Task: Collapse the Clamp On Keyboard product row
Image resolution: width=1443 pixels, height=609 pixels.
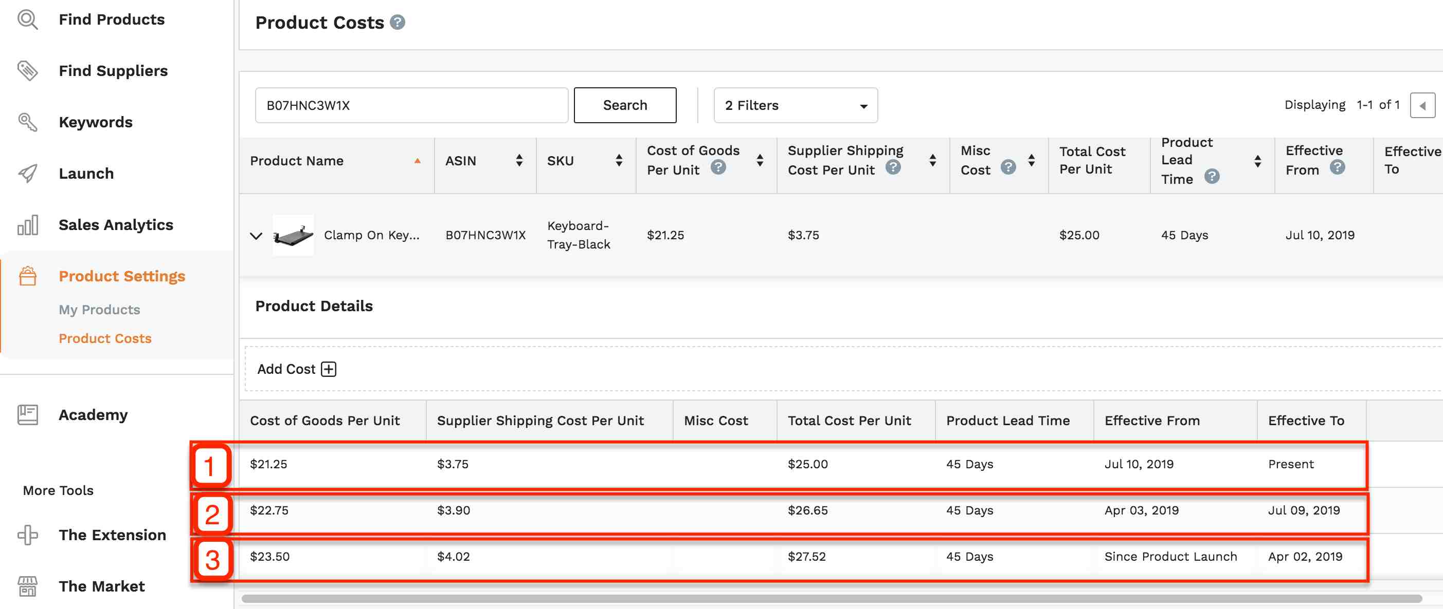Action: tap(256, 235)
